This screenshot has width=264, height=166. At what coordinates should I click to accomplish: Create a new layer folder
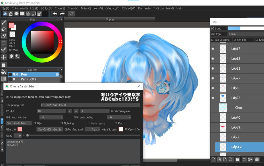pyautogui.click(x=237, y=159)
